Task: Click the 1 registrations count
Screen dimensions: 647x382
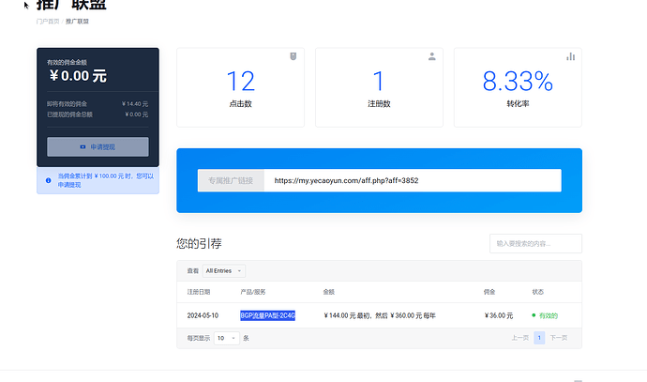Action: point(379,81)
